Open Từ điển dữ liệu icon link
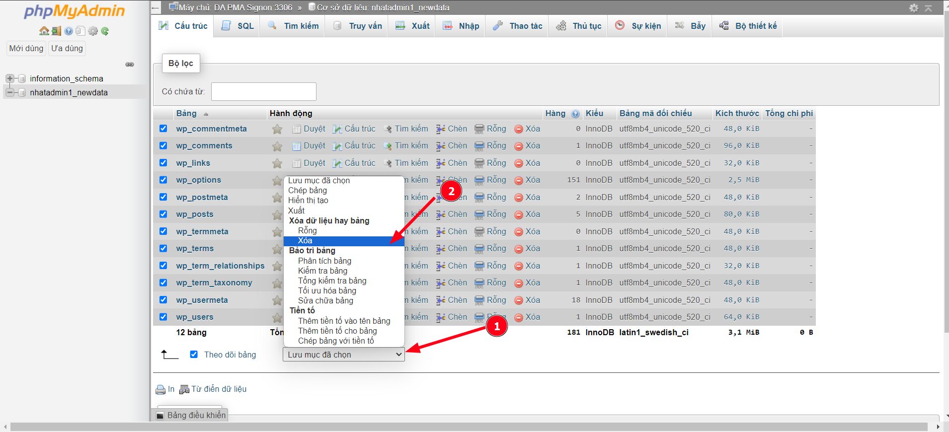Viewport: 949px width, 432px height. coord(184,390)
